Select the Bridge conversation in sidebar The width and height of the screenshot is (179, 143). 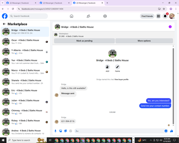click(x=25, y=32)
